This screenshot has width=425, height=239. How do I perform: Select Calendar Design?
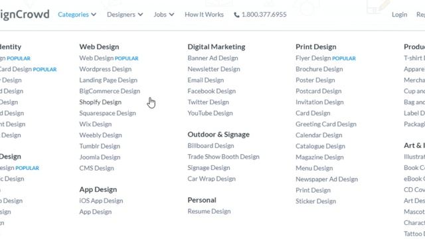(x=319, y=135)
